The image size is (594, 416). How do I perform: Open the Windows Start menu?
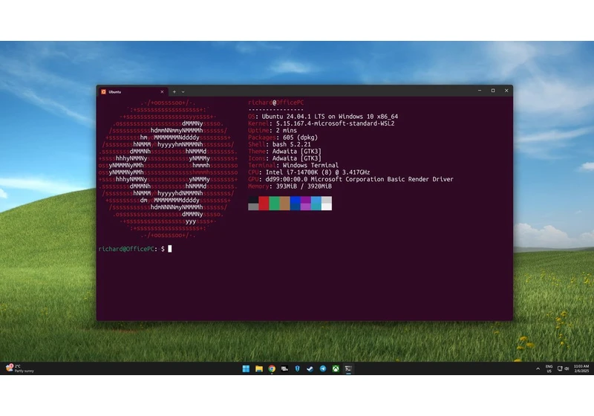(246, 368)
